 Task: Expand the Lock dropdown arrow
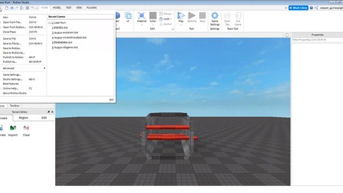[x=170, y=19]
